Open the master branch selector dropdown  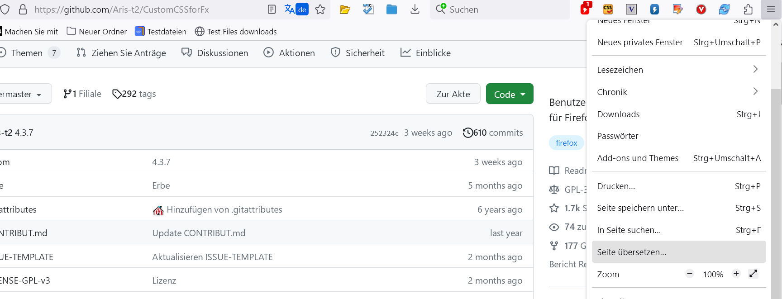23,94
